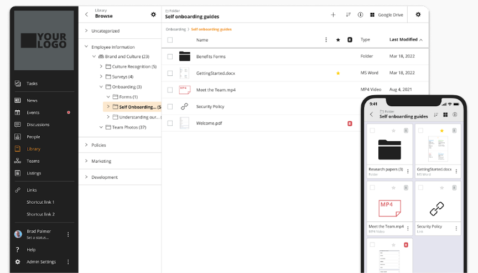This screenshot has width=478, height=273.
Task: Tick the checkbox for Welcome.pdf
Action: 170,123
